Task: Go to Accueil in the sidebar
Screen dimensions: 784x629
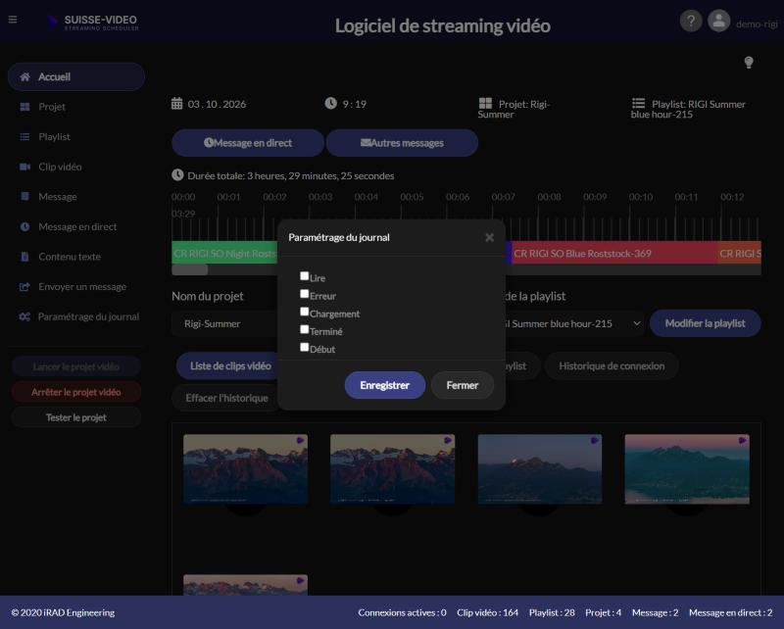Action: point(76,76)
